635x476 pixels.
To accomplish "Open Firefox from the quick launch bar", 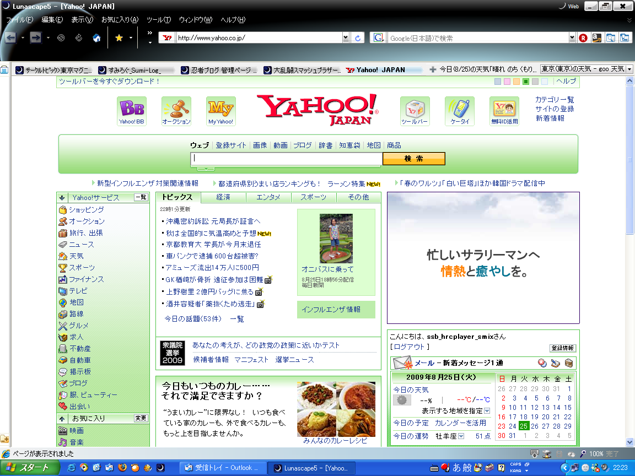I will pyautogui.click(x=122, y=468).
